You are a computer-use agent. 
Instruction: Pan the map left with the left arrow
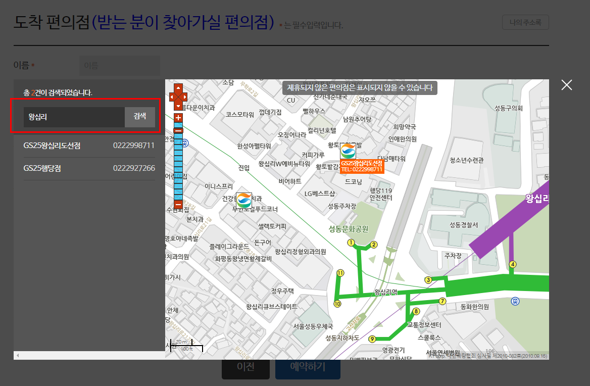coord(172,97)
